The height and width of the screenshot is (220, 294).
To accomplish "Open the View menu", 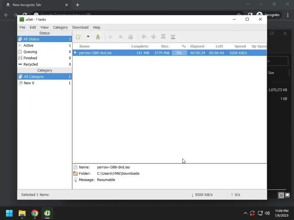I will 45,27.
